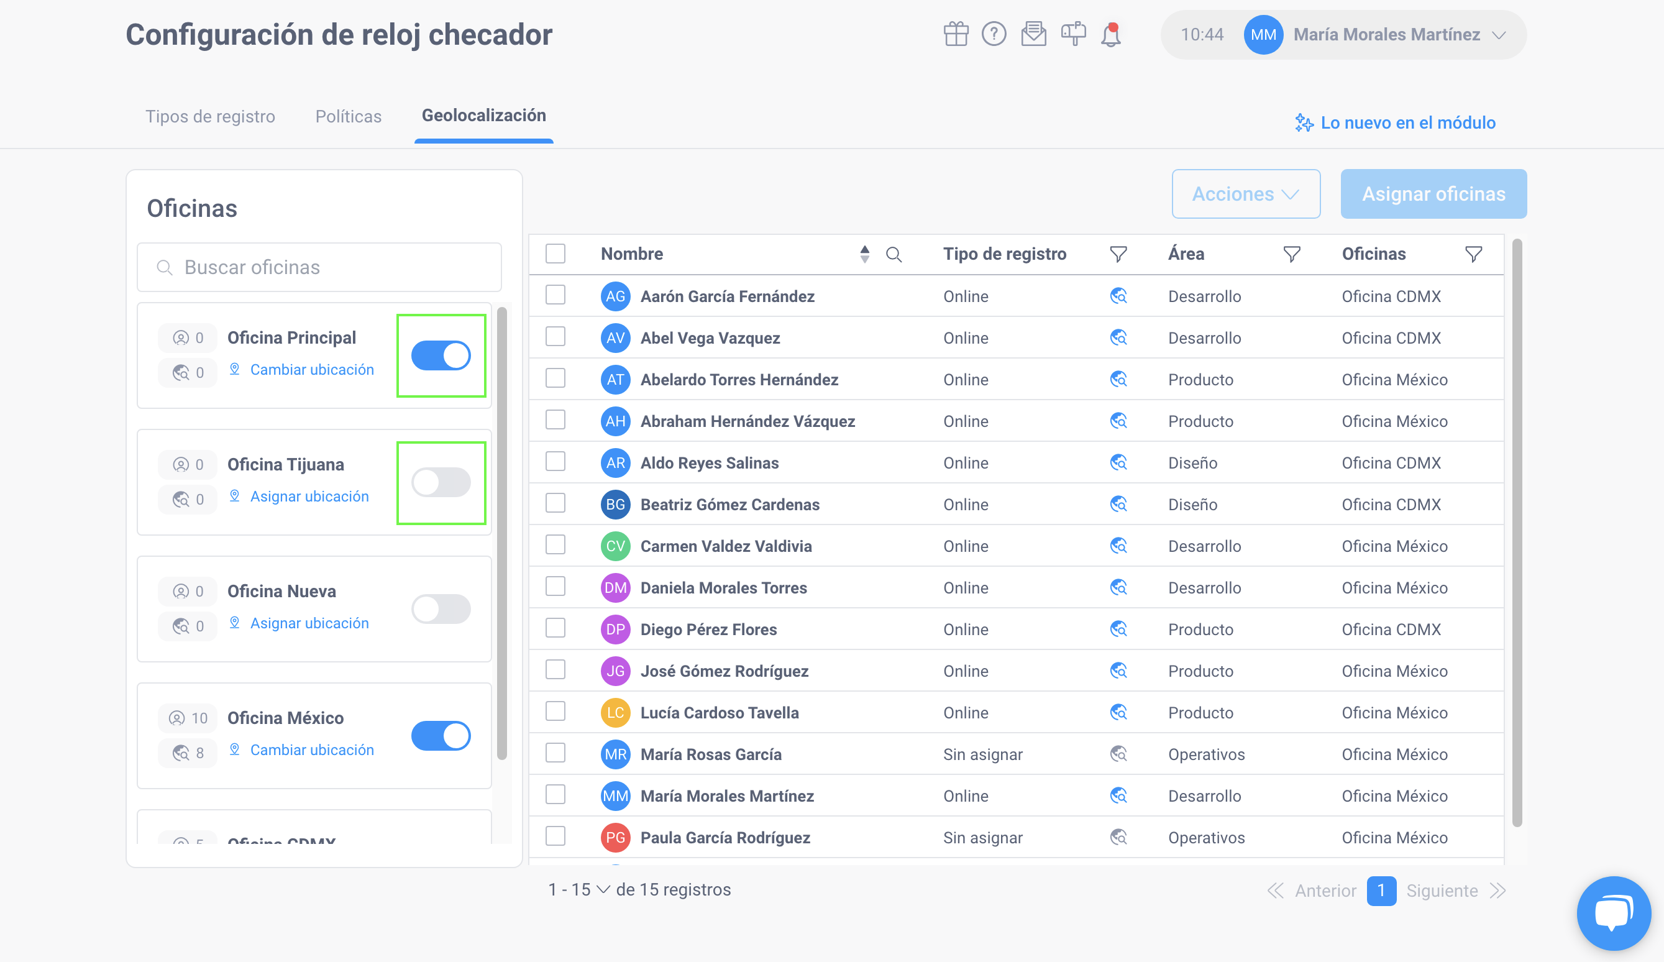
Task: Open the 1 - 15 page size dropdown
Action: [x=578, y=889]
